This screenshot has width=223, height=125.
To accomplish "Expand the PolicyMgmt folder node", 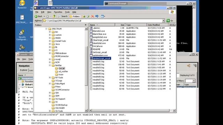I will click(50, 84).
